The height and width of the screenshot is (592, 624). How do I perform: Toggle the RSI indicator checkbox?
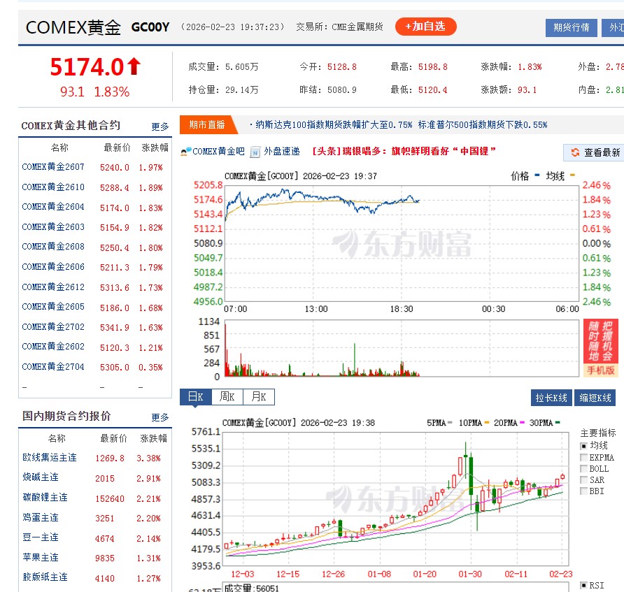583,586
